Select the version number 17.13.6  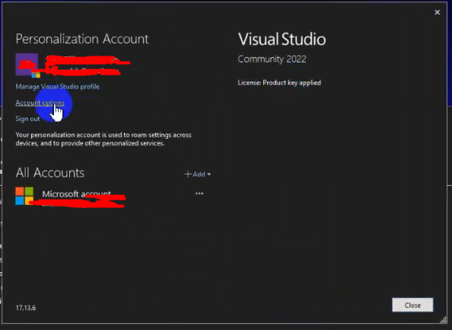26,308
